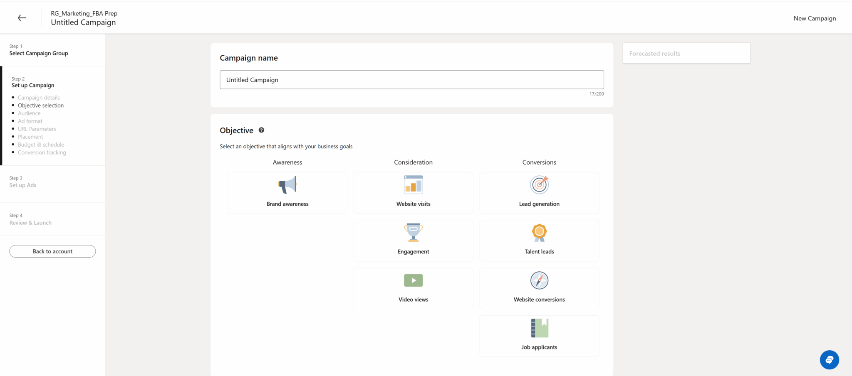Open the blue chat support bubble
Image resolution: width=852 pixels, height=376 pixels.
pos(830,360)
